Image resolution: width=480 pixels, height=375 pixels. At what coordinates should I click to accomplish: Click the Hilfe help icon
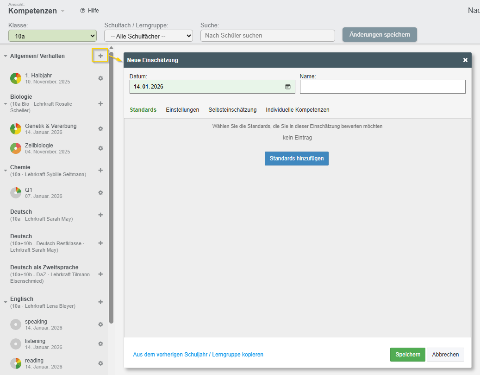(x=83, y=11)
